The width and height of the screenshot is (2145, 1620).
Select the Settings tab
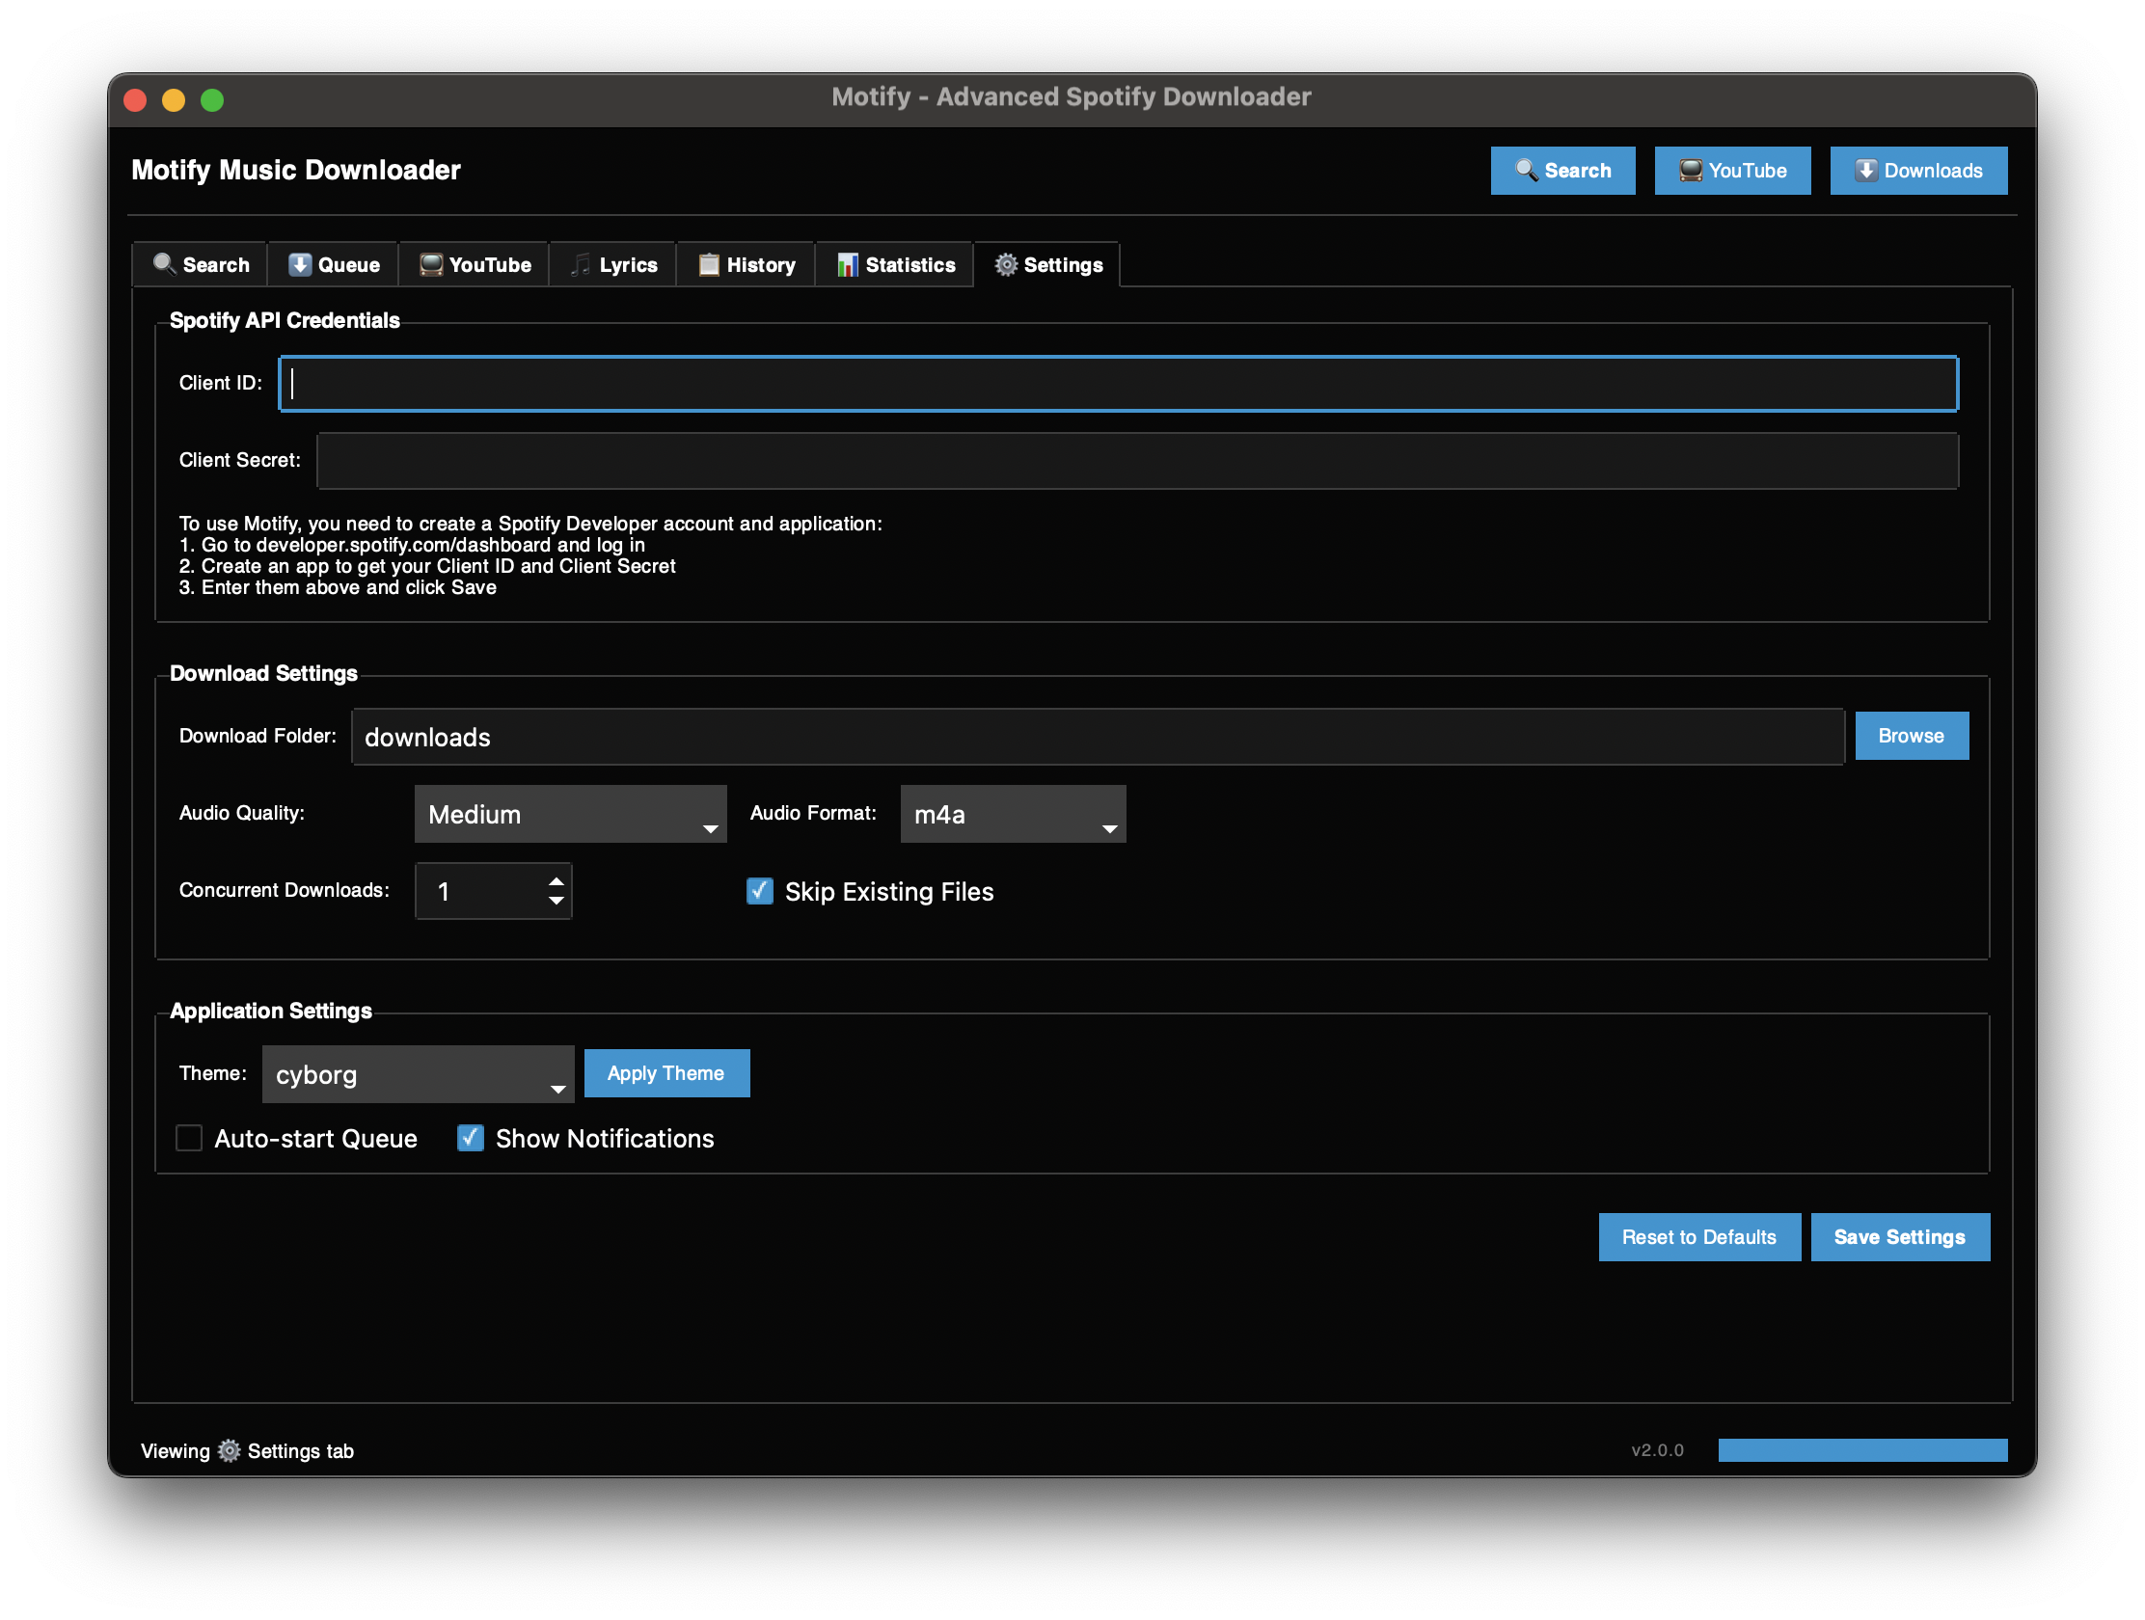[1047, 264]
